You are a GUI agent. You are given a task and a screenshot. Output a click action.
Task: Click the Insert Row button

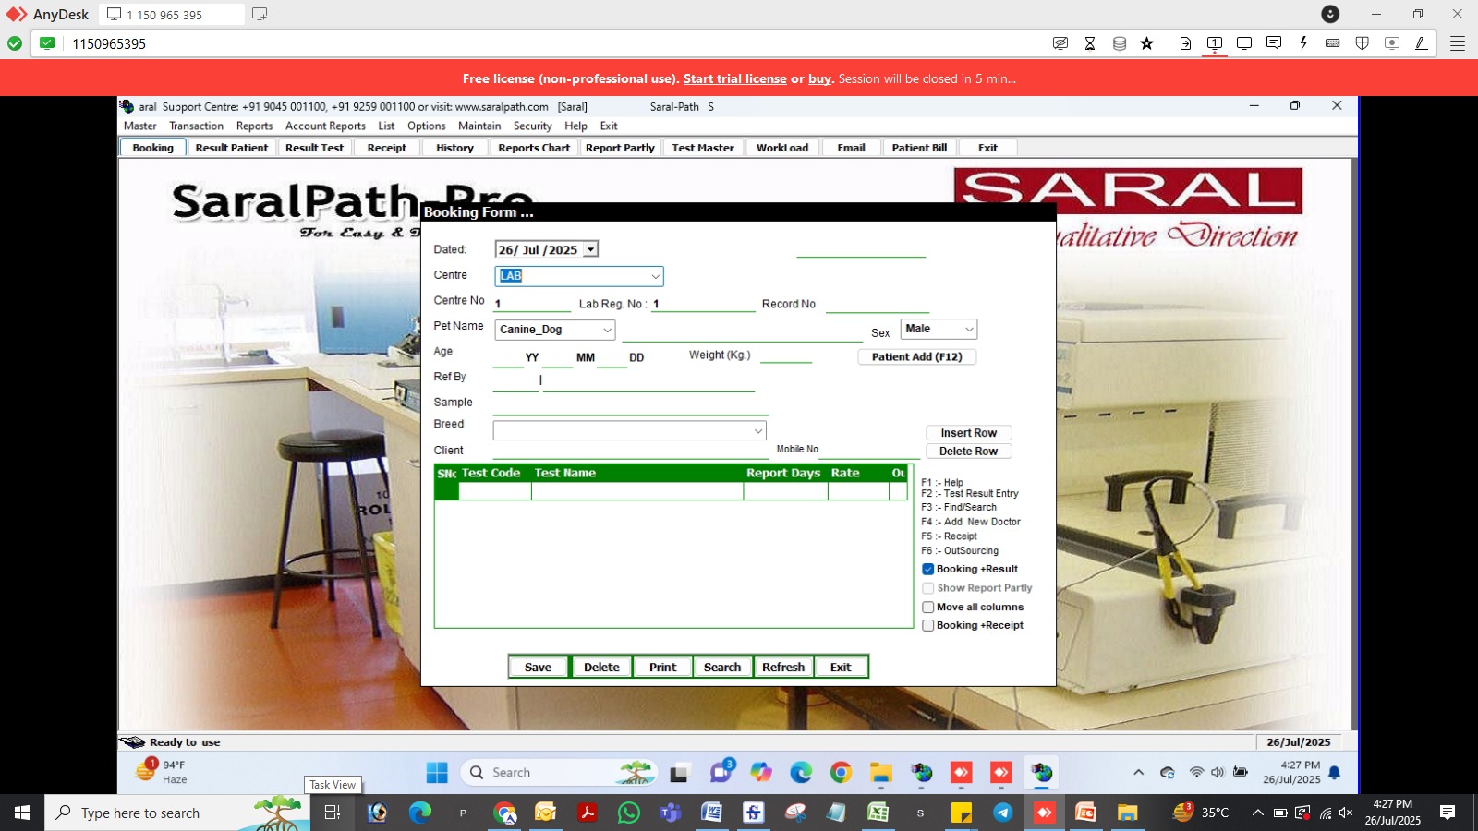pyautogui.click(x=969, y=433)
